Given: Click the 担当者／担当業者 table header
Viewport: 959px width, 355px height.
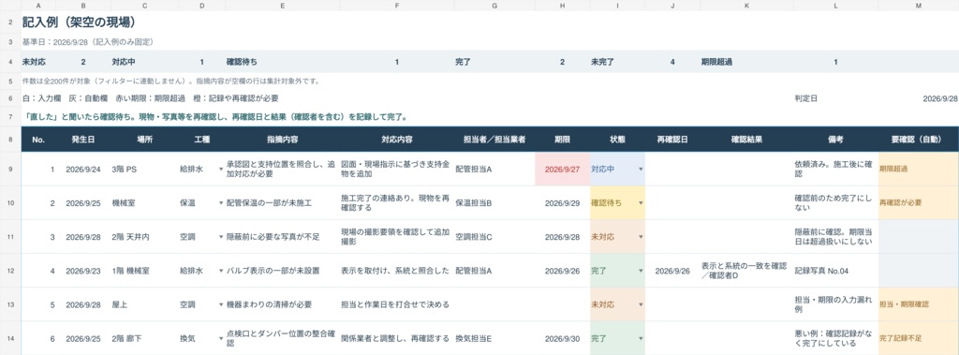Looking at the screenshot, I should (x=494, y=140).
